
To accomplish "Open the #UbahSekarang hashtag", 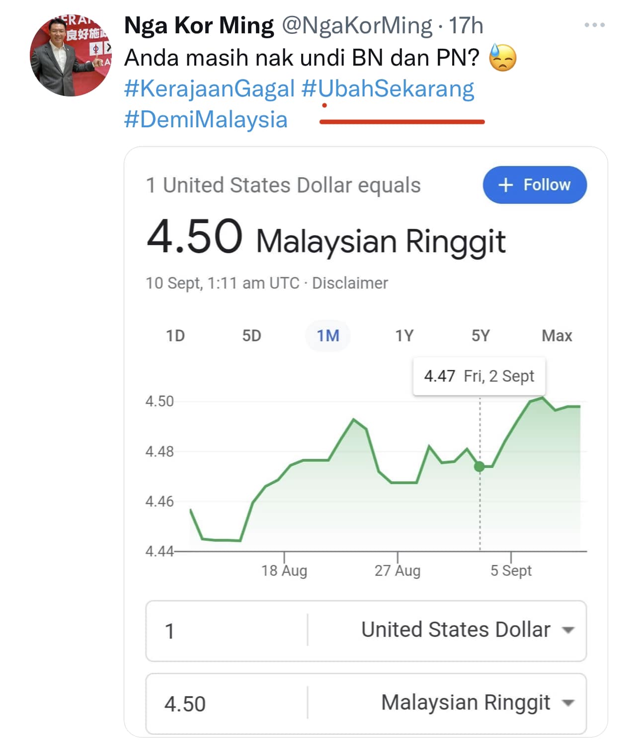I will tap(388, 89).
